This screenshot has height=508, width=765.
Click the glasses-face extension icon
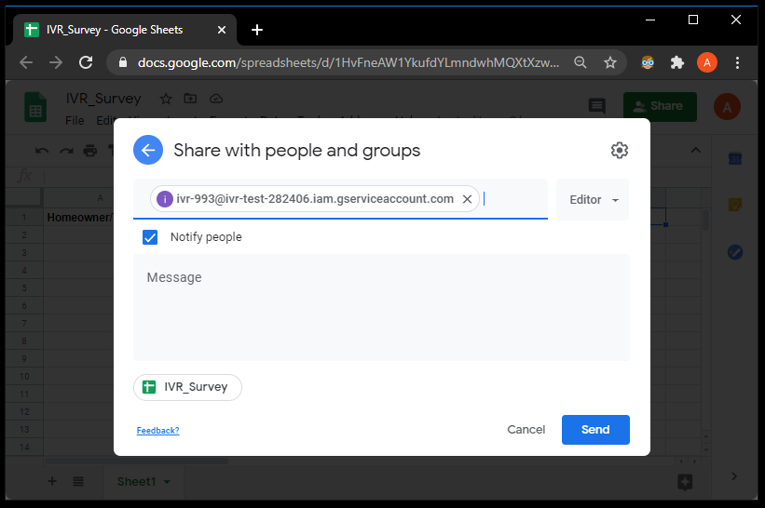[648, 62]
